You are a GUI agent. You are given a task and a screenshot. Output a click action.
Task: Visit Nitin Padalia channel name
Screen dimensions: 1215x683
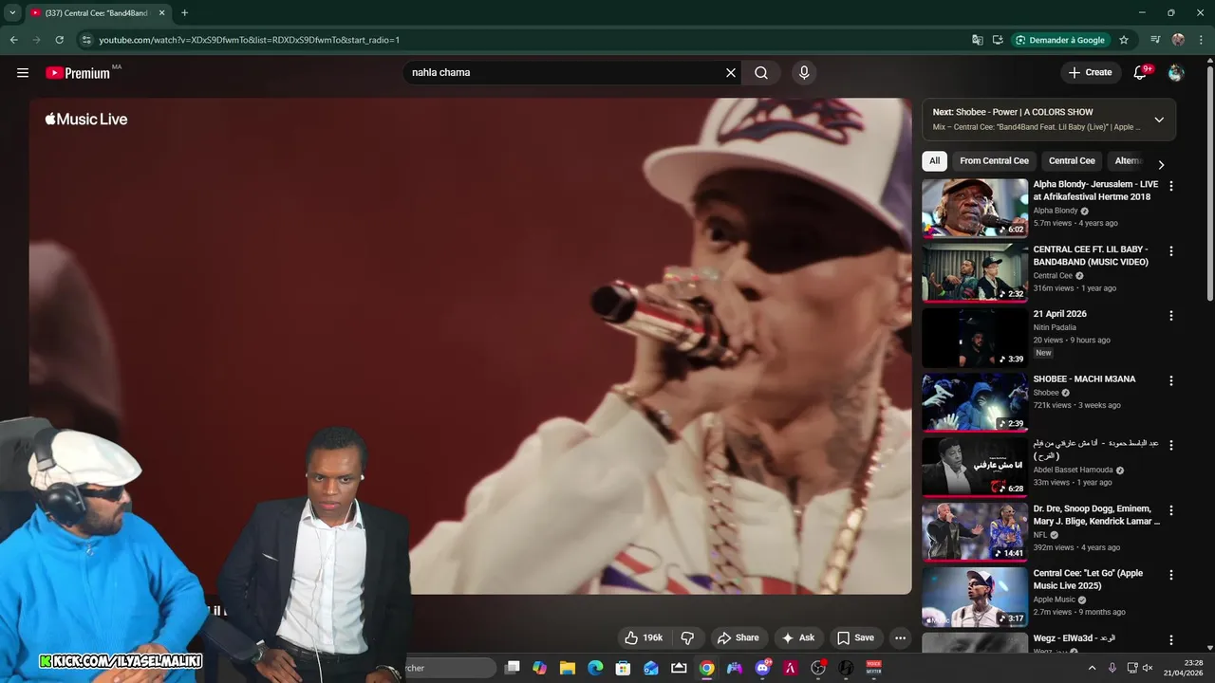tap(1056, 327)
